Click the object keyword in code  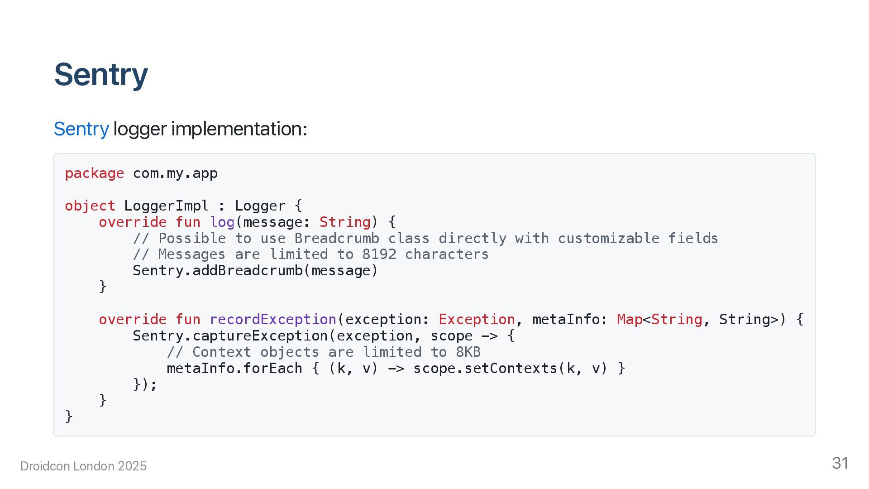click(x=90, y=206)
